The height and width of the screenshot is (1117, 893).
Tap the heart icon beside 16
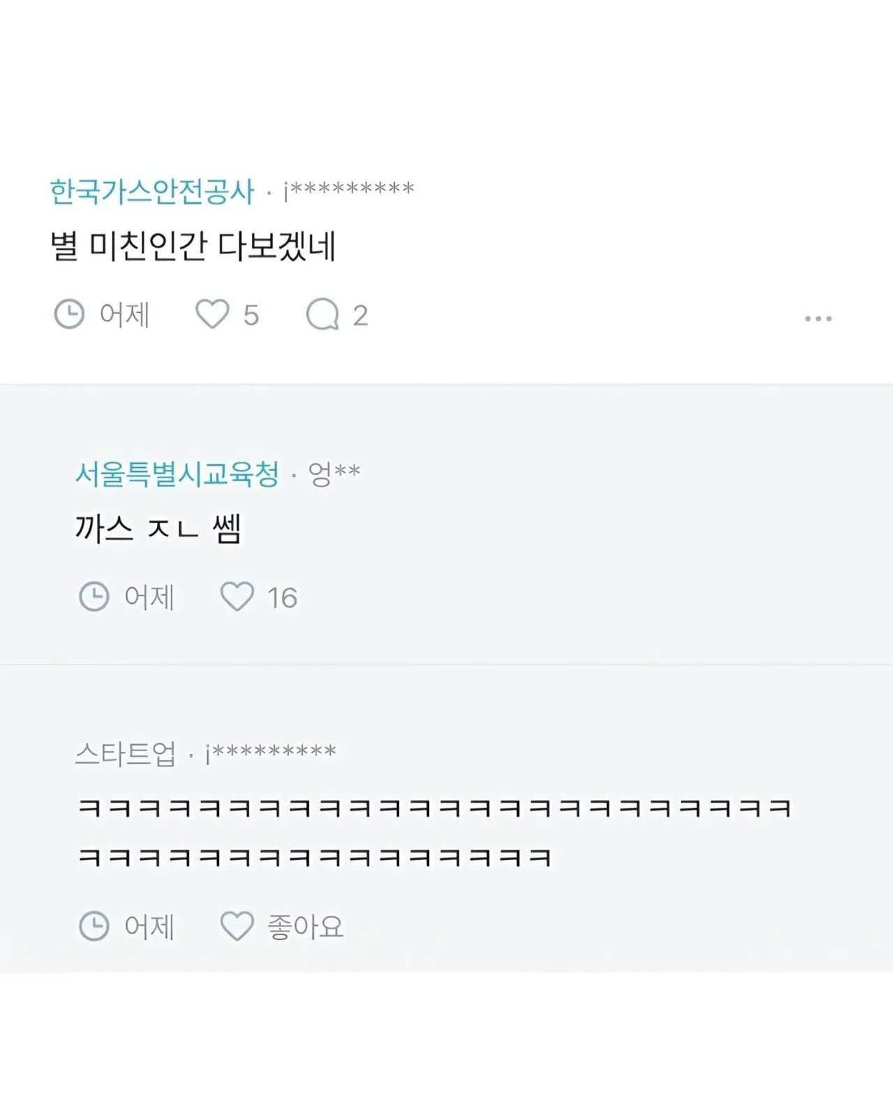(237, 597)
